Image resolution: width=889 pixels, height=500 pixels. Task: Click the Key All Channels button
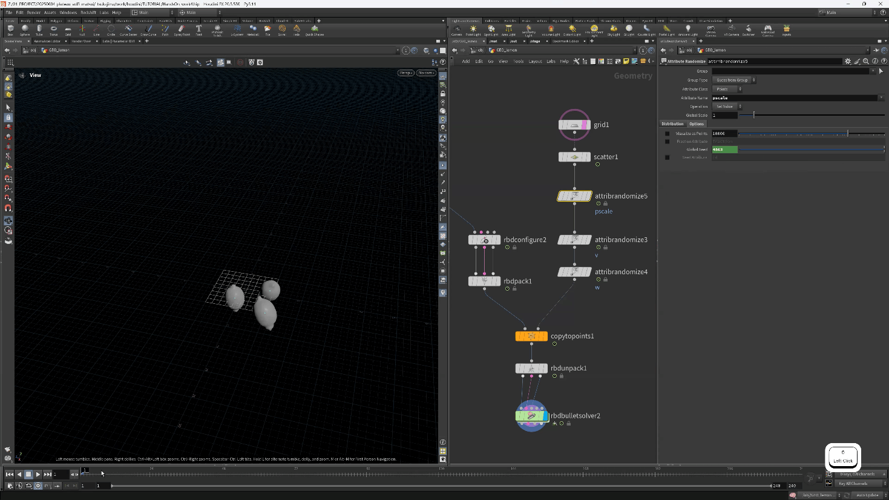[x=854, y=484]
